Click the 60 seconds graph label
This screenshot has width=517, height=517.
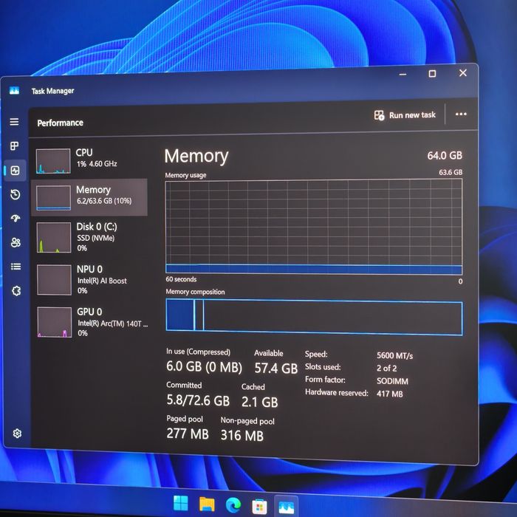click(x=181, y=279)
